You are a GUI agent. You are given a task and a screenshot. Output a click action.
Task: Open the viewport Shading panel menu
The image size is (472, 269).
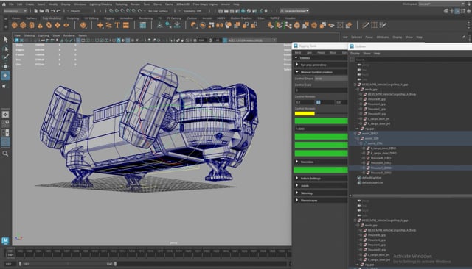(29, 35)
